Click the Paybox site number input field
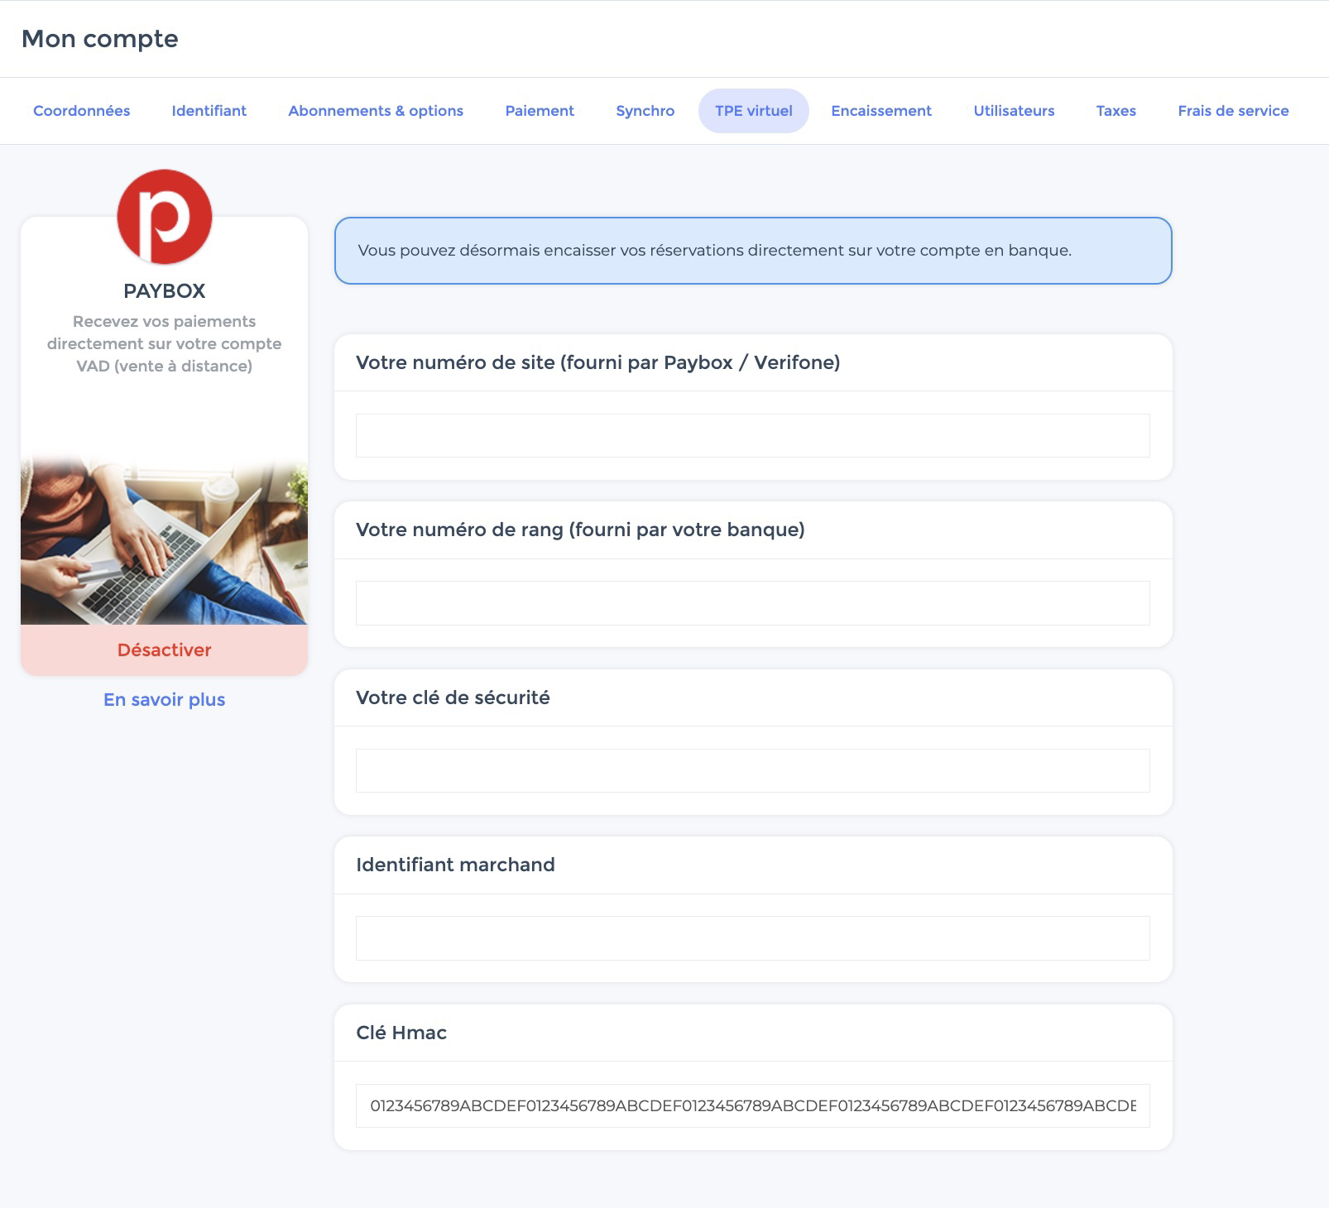Image resolution: width=1329 pixels, height=1208 pixels. pyautogui.click(x=752, y=435)
